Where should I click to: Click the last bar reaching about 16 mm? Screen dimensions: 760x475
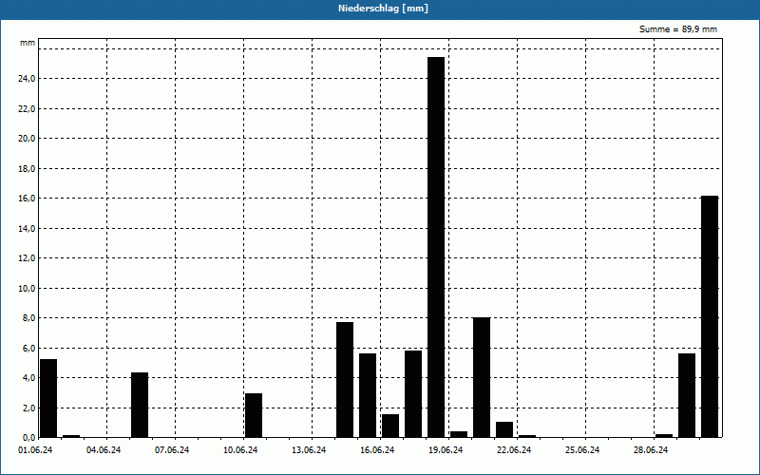click(x=710, y=316)
